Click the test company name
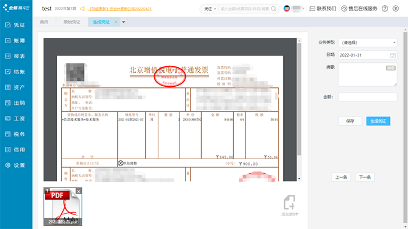 [x=47, y=9]
